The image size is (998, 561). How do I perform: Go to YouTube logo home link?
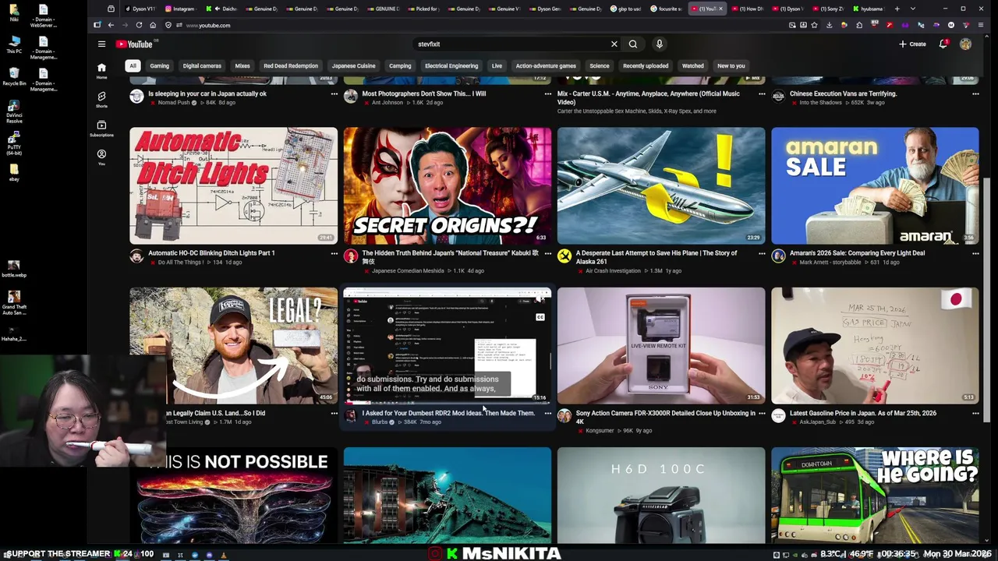tap(135, 44)
